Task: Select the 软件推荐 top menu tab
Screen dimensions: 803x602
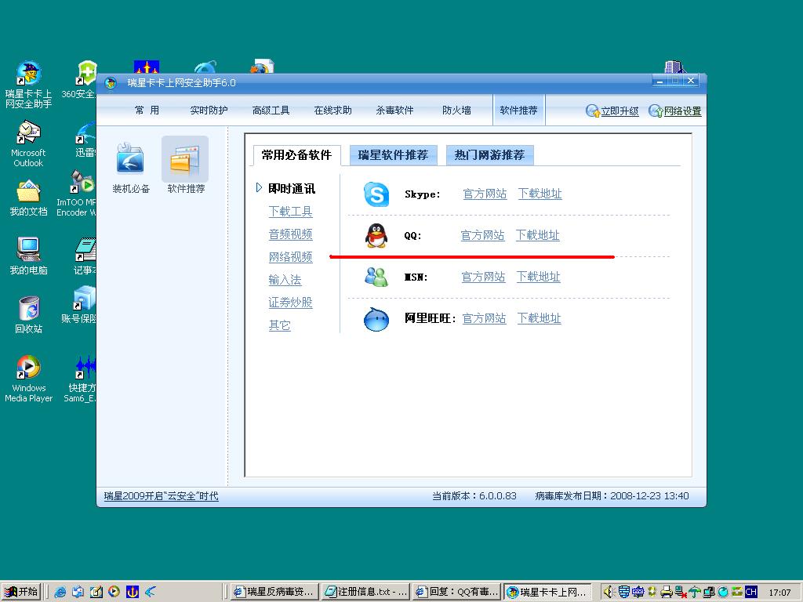Action: [519, 110]
